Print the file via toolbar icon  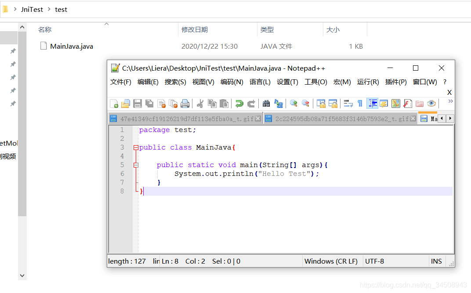coord(185,103)
